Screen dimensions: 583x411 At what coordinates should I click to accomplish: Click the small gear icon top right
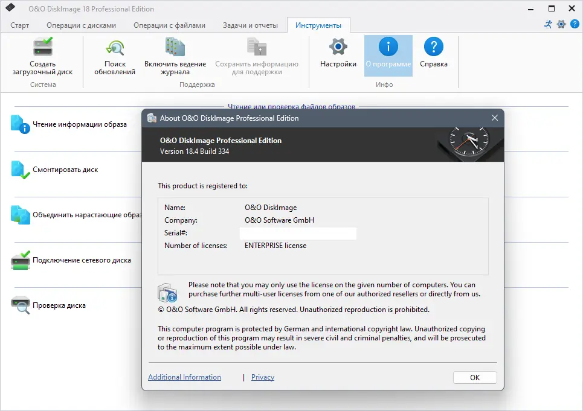click(x=561, y=25)
